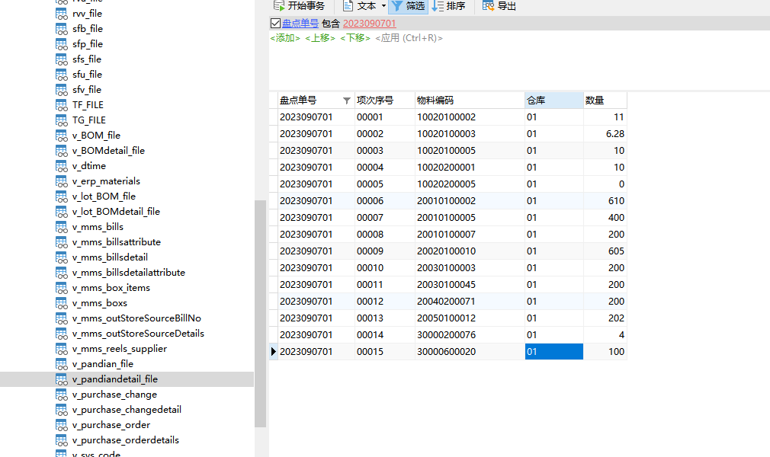This screenshot has width=770, height=457.
Task: Select v_purchase_order in the object list
Action: tap(111, 425)
